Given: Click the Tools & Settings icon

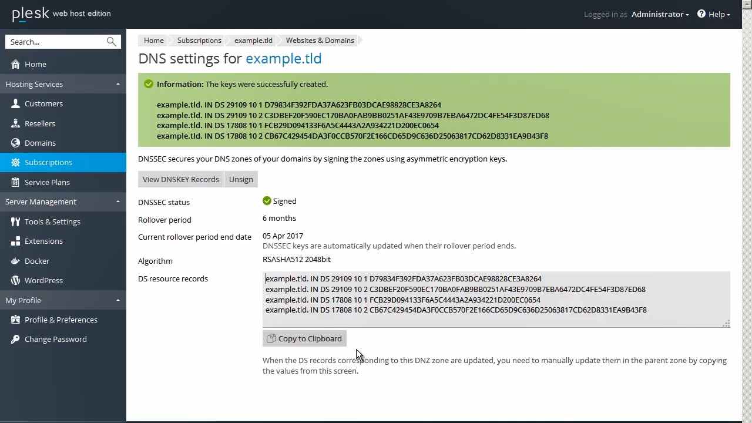Looking at the screenshot, I should (x=15, y=221).
